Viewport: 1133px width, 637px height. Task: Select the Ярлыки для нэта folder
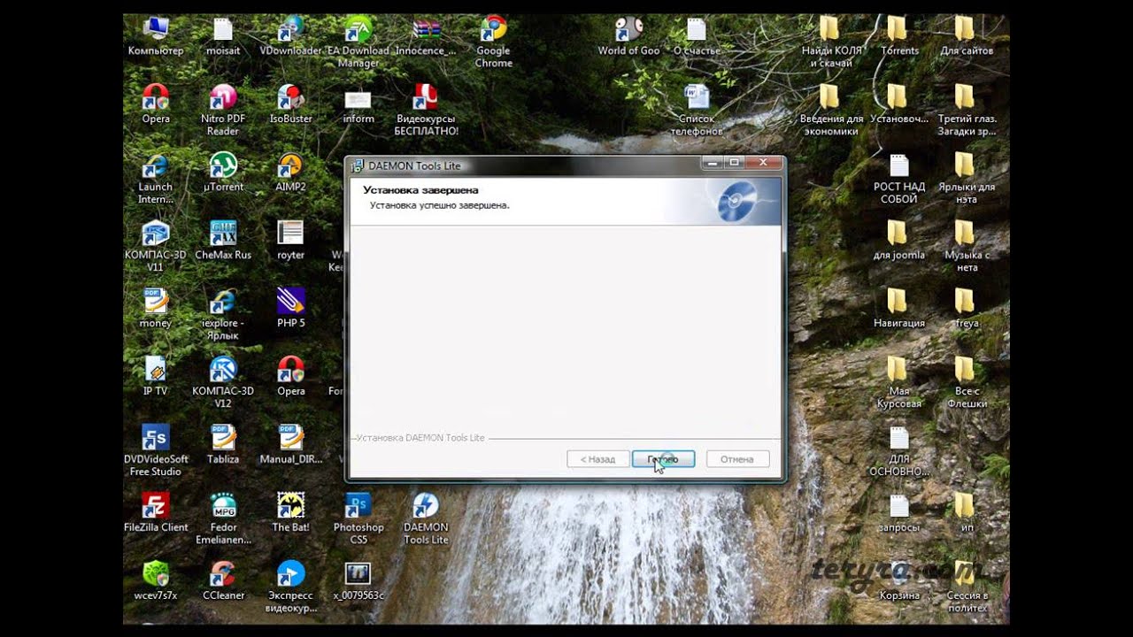[x=967, y=178]
